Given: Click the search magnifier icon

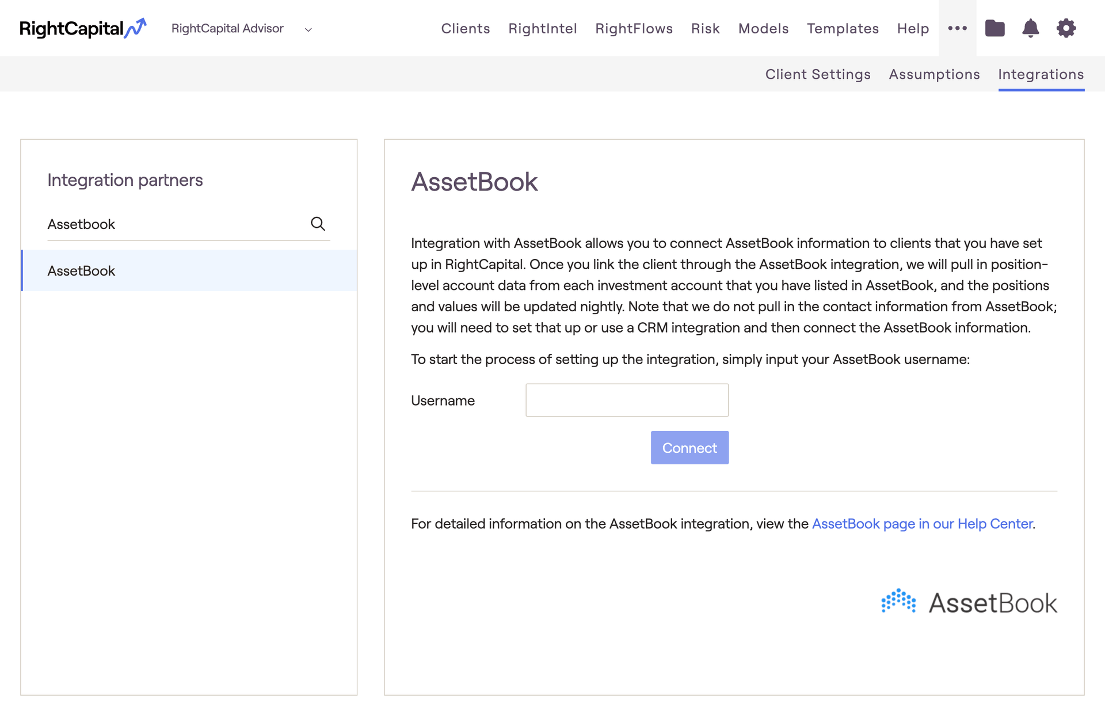Looking at the screenshot, I should [x=318, y=224].
